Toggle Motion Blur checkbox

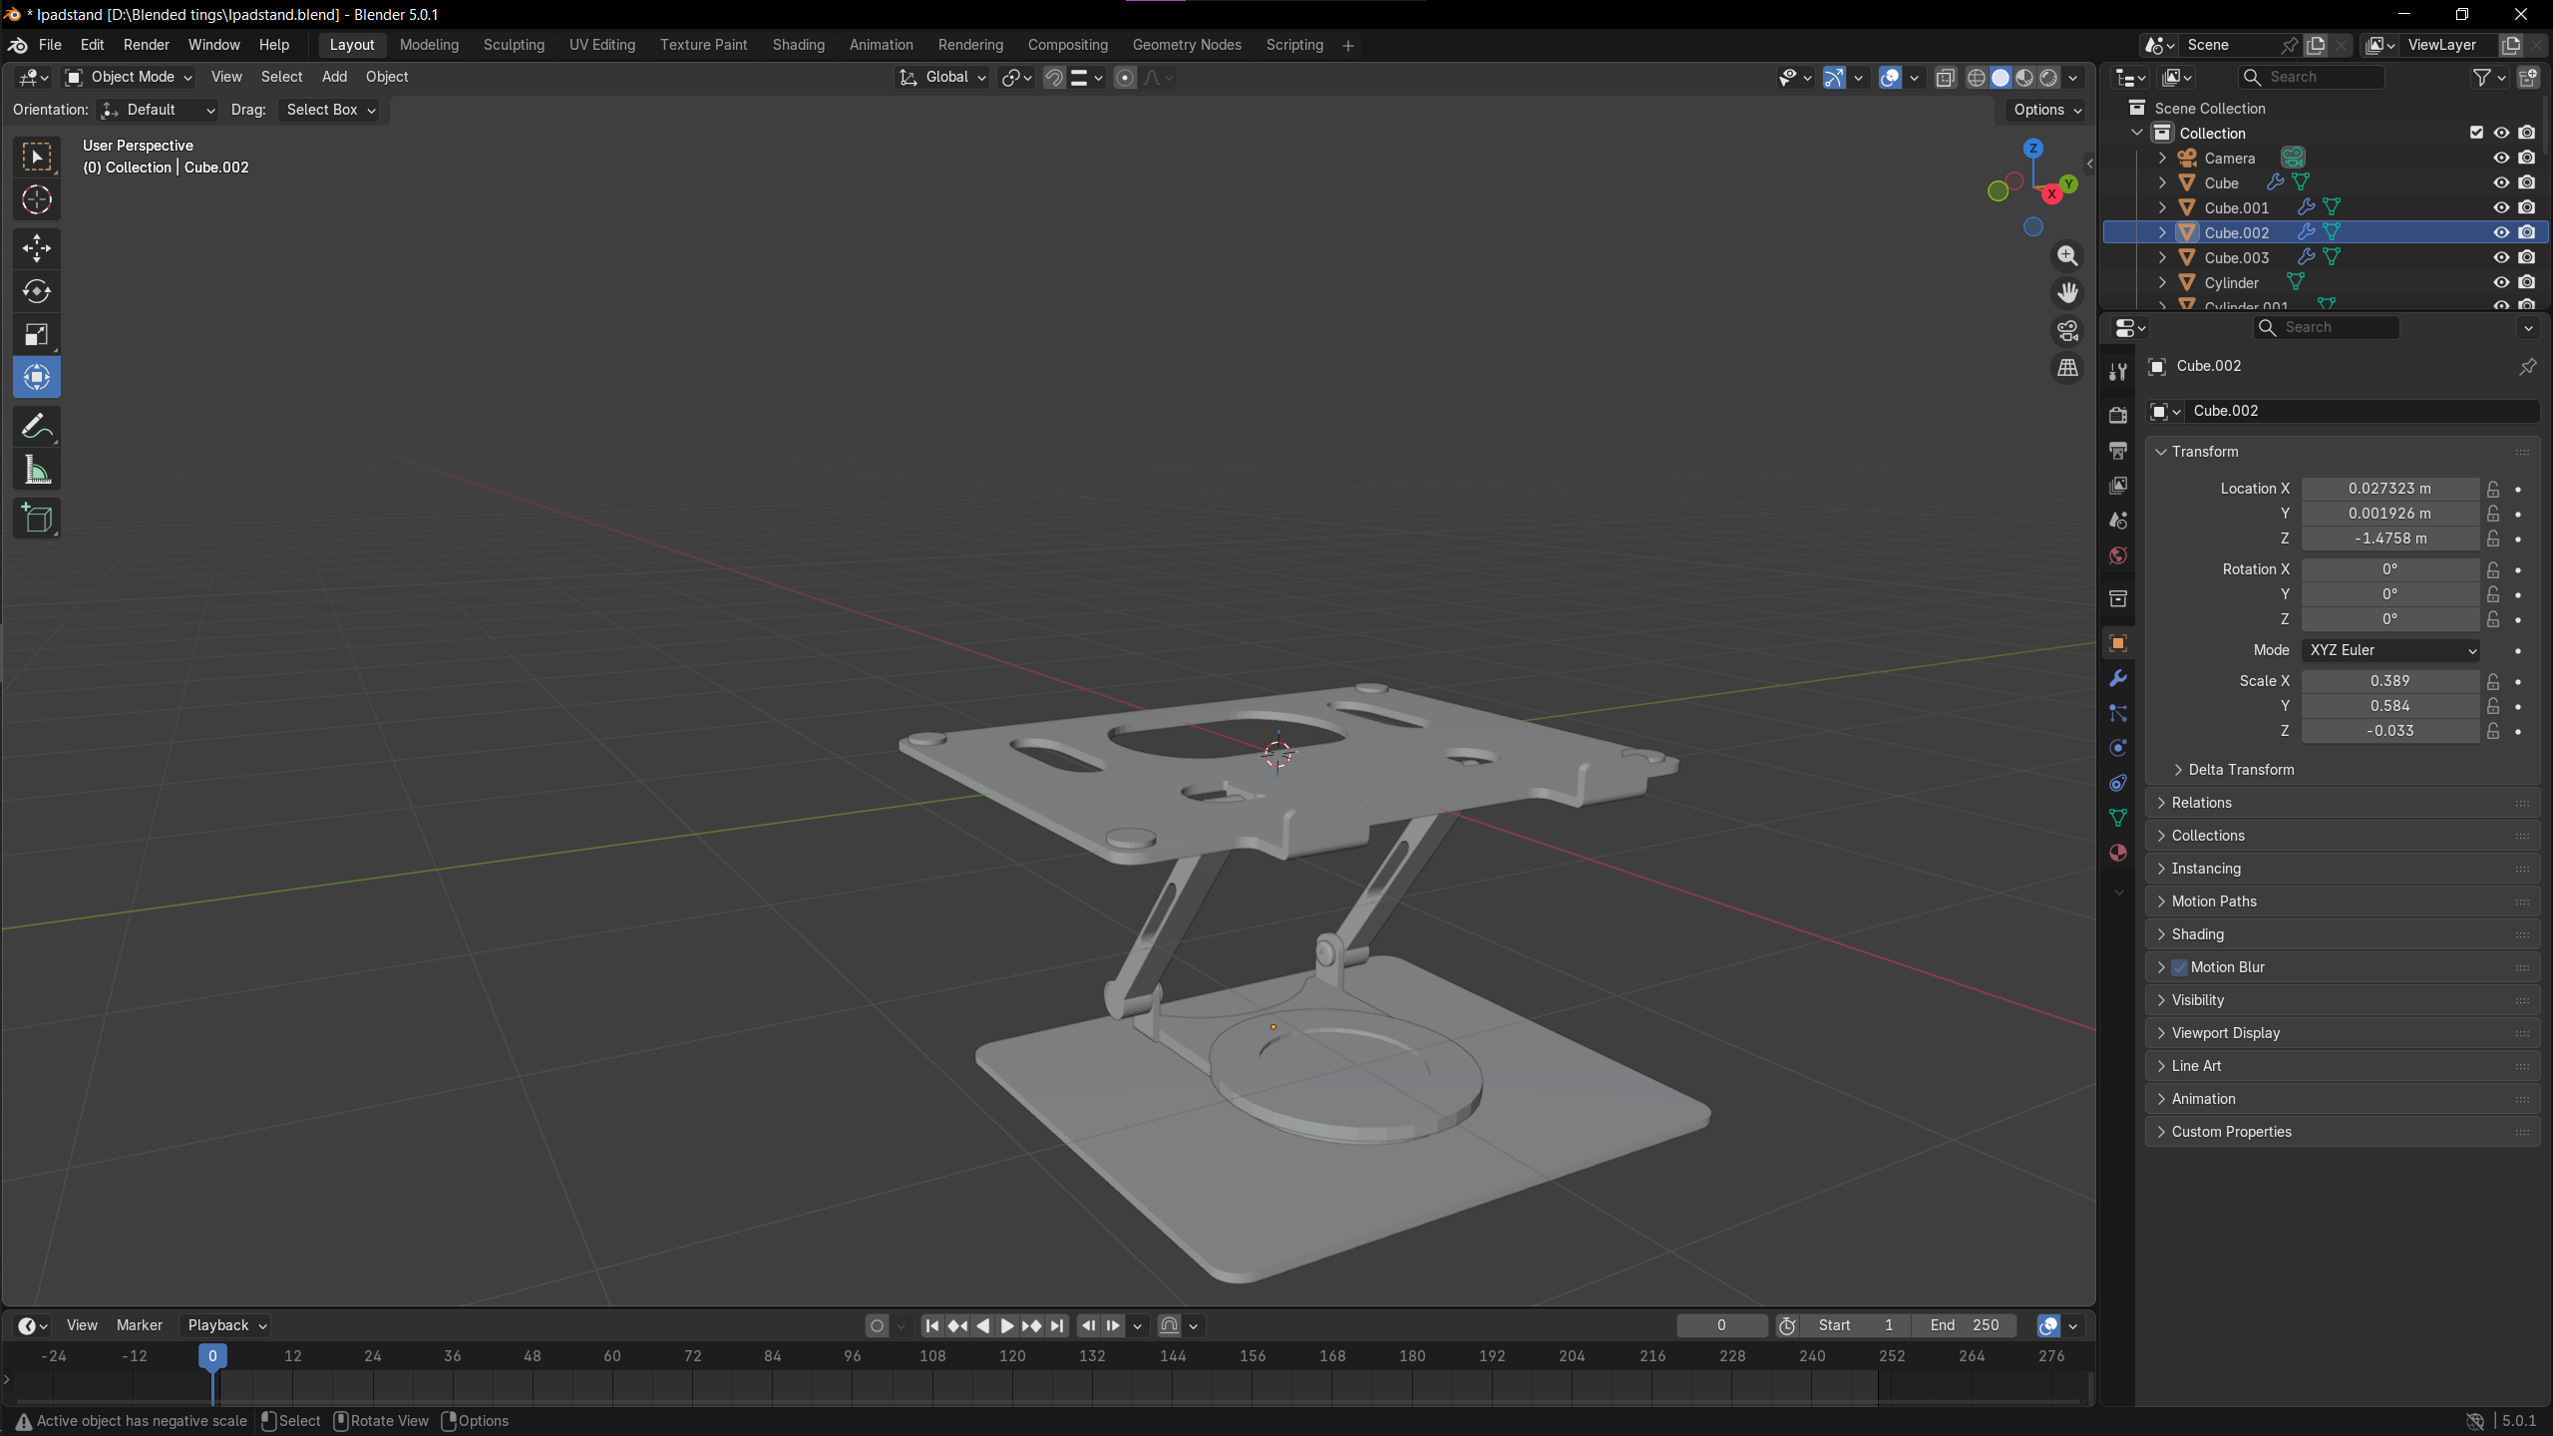[x=2180, y=967]
